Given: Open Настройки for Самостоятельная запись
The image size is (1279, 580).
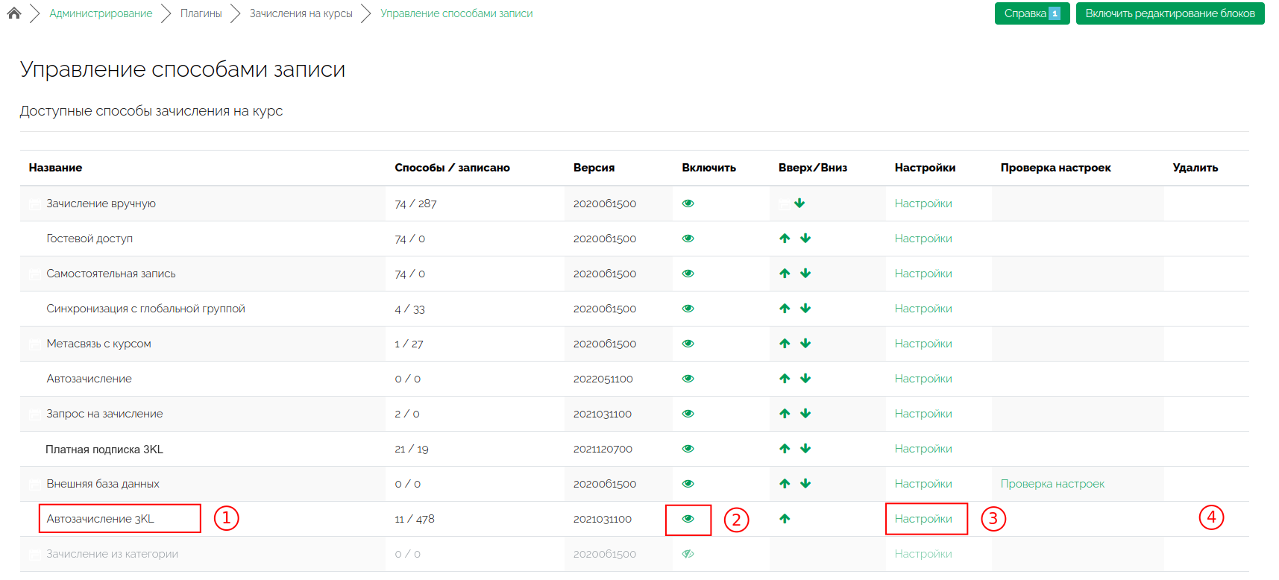Looking at the screenshot, I should [x=923, y=274].
